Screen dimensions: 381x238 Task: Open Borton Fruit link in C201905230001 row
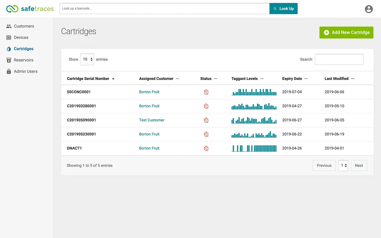[149, 134]
